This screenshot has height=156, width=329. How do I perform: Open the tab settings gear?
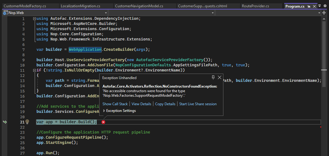325,6
